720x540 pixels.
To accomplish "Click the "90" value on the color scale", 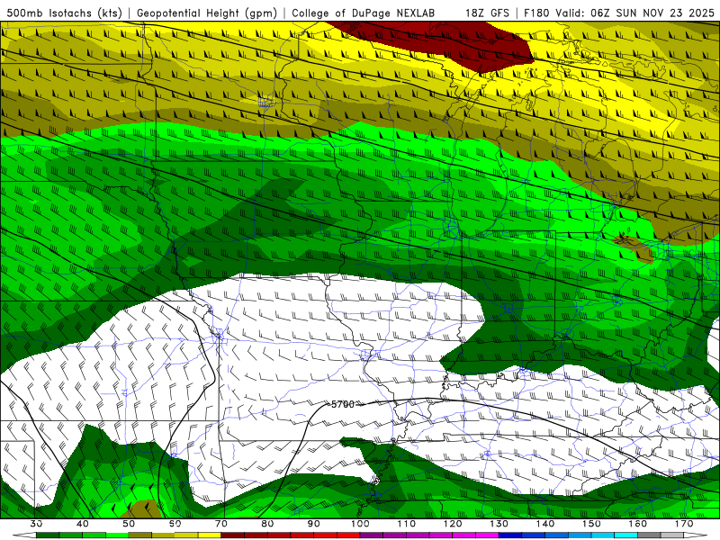I will pos(313,524).
